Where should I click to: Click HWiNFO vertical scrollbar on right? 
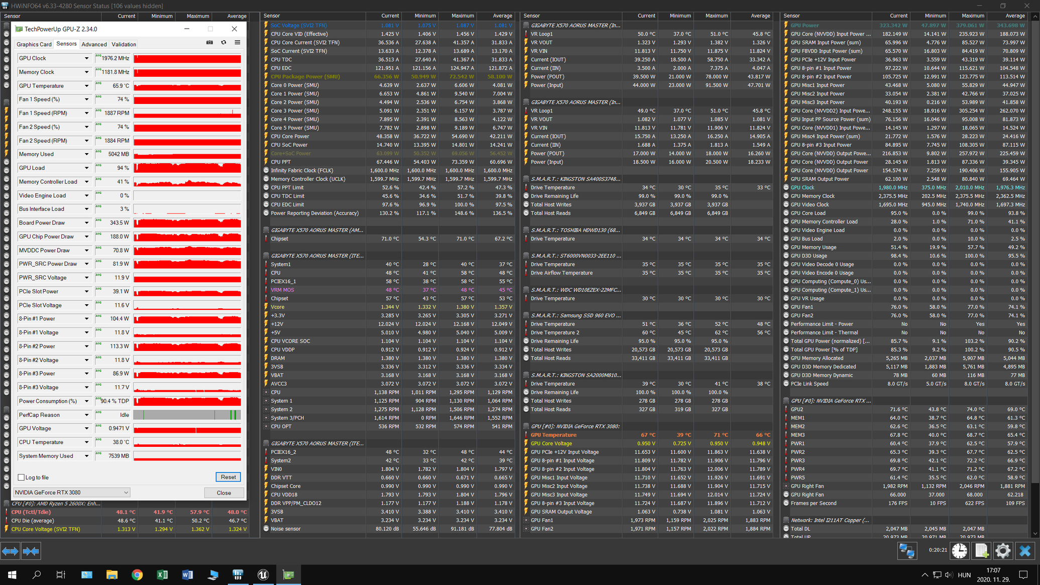point(1035,275)
